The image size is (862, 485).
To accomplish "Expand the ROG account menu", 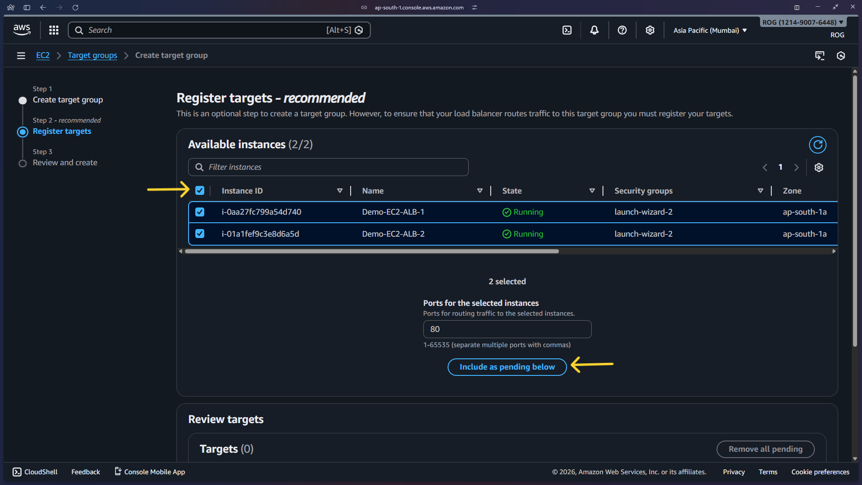I will [x=803, y=22].
